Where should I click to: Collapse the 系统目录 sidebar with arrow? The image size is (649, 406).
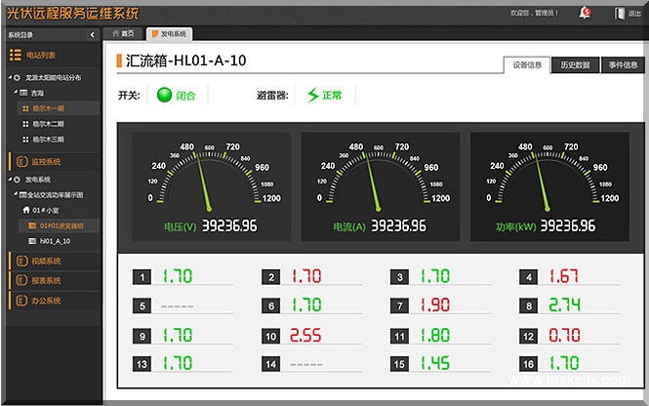(92, 34)
